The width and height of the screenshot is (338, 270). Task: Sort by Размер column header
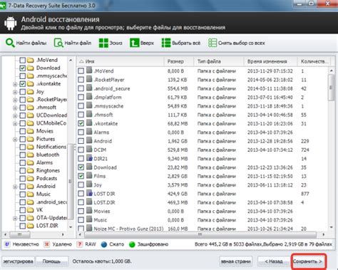click(179, 61)
